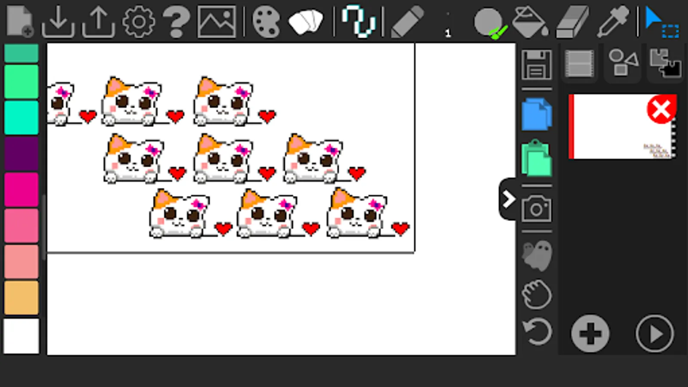This screenshot has height=387, width=688.
Task: Pick the dark purple color swatch
Action: click(21, 154)
